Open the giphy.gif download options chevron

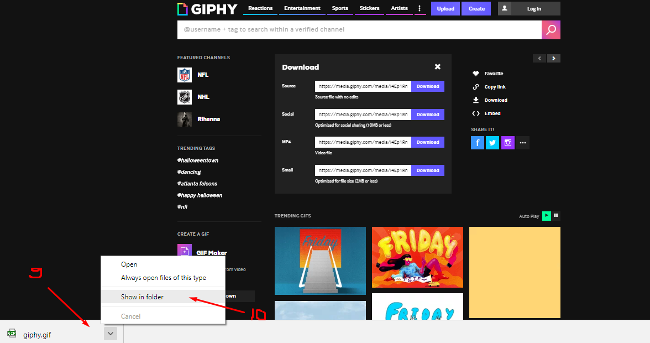click(111, 334)
